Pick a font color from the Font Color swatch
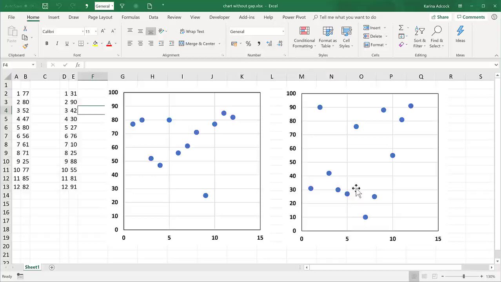The height and width of the screenshot is (282, 501). coord(109,43)
